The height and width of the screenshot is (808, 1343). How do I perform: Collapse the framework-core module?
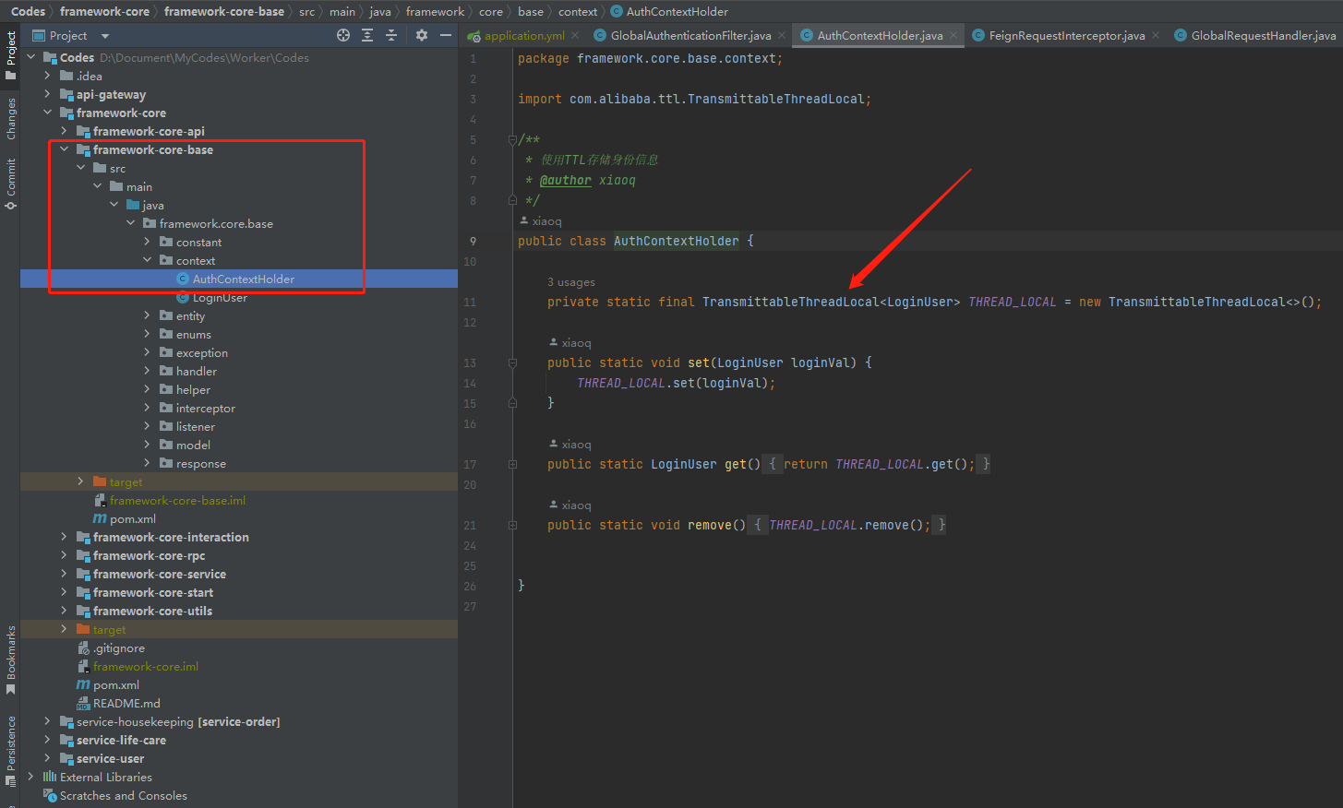(x=48, y=113)
